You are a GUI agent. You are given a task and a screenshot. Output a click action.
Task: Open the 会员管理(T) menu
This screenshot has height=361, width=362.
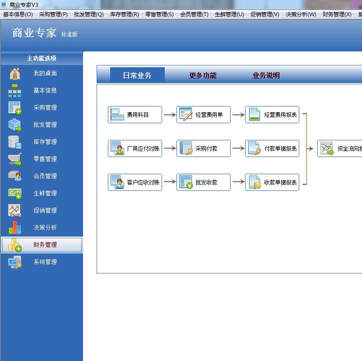pyautogui.click(x=195, y=14)
